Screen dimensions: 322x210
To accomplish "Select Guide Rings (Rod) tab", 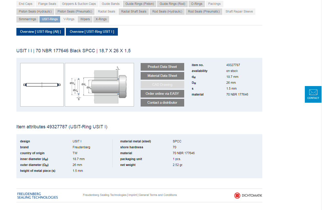I will [172, 4].
